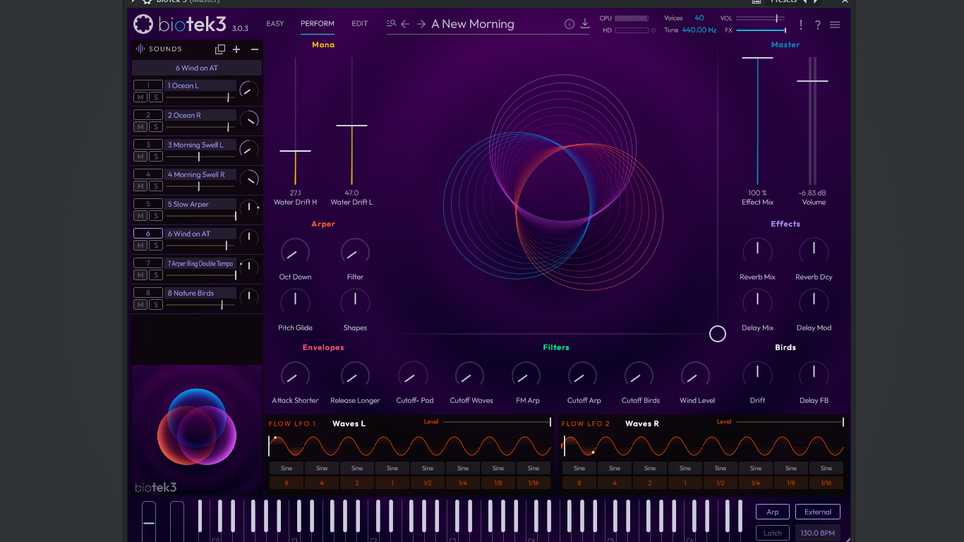This screenshot has height=542, width=964.
Task: Solo sound 8 Nature Birds
Action: (x=155, y=305)
